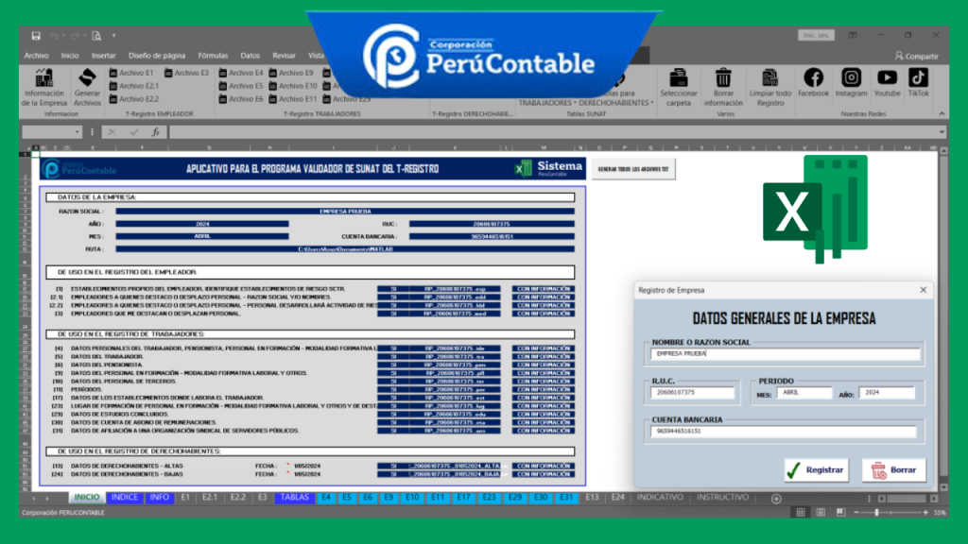The width and height of the screenshot is (968, 544).
Task: Click Archivo E10 ribbon item
Action: 293,86
